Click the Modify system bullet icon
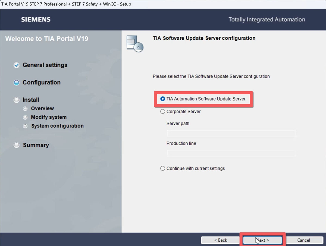Screen dimensions: 326x246 25,117
